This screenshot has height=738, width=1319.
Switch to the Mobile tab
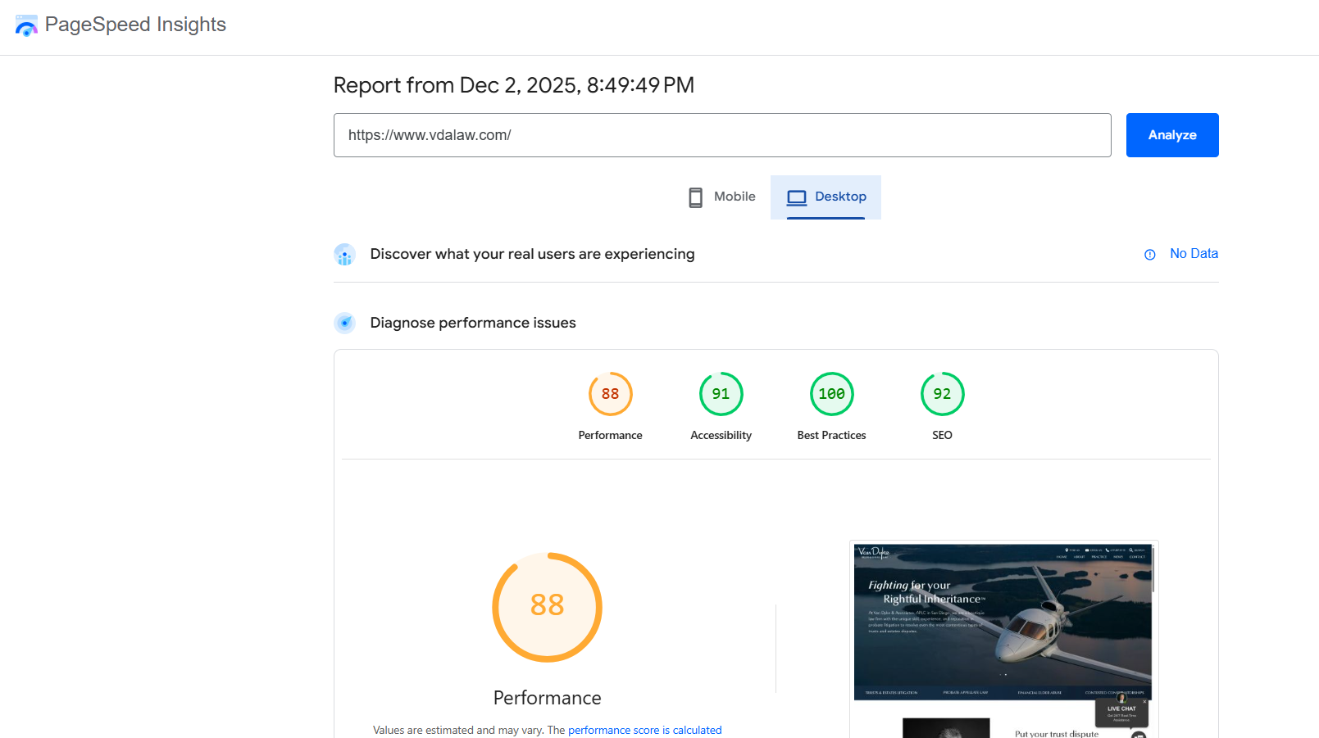coord(721,197)
